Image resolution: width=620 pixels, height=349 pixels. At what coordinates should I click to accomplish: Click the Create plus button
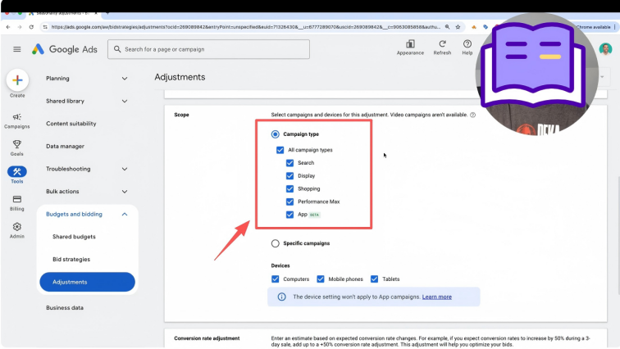17,80
